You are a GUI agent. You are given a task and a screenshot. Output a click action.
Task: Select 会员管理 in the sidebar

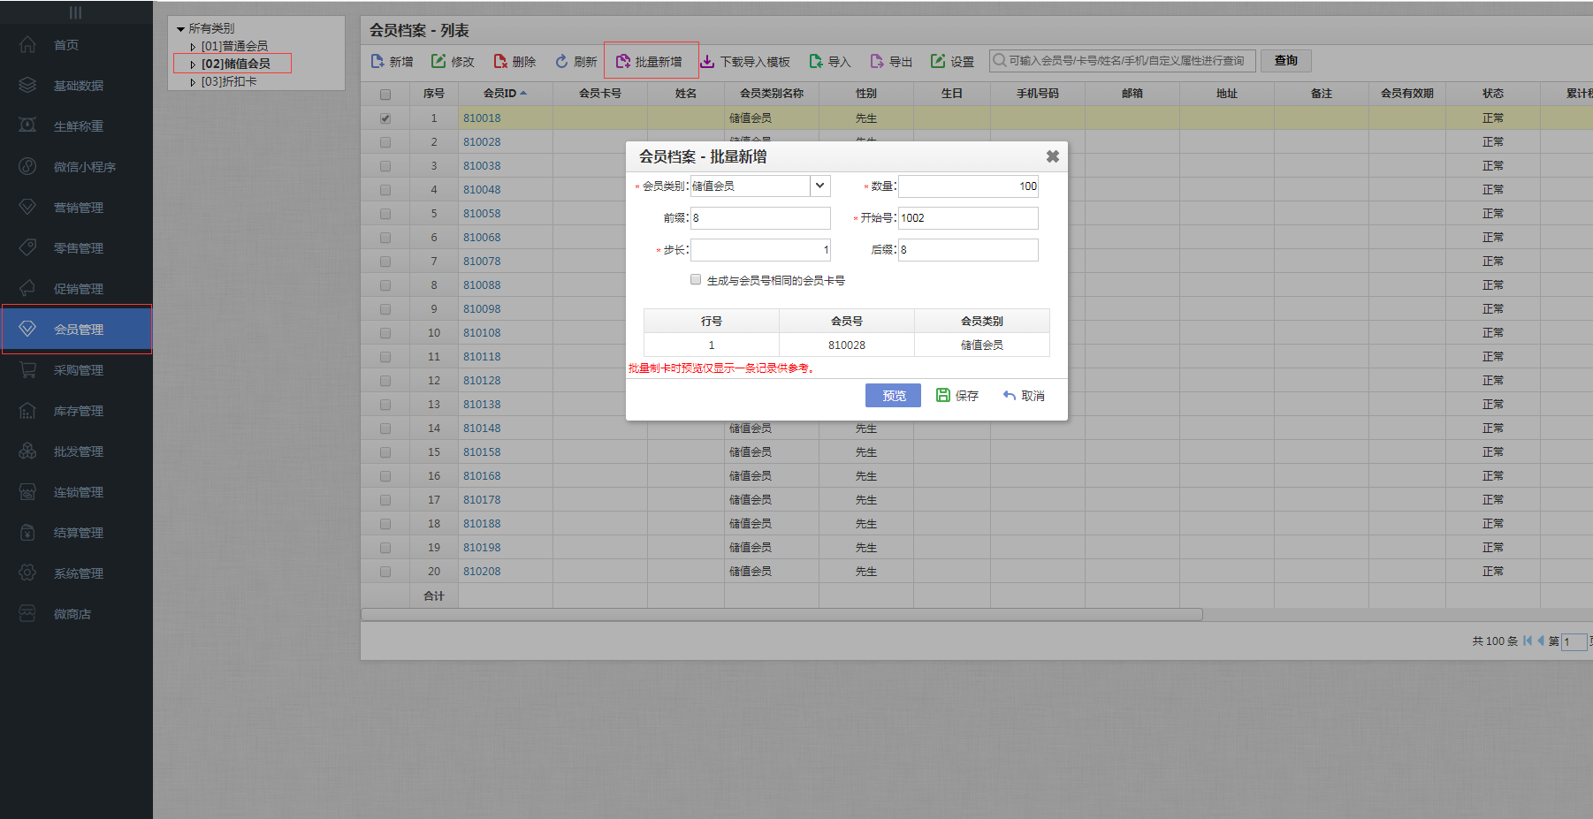click(x=78, y=330)
